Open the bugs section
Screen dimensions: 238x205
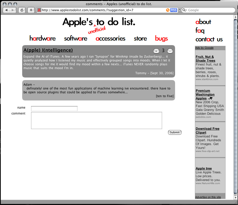coord(161,39)
